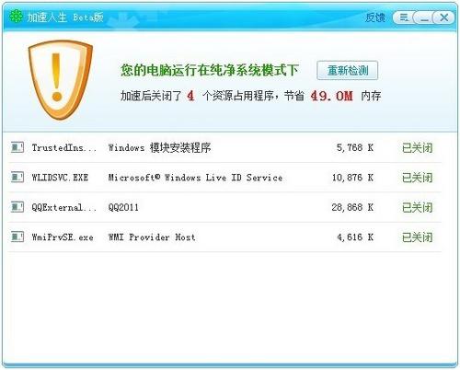Image resolution: width=460 pixels, height=370 pixels.
Task: Select the WMI Provider Host entry
Action: pyautogui.click(x=152, y=237)
